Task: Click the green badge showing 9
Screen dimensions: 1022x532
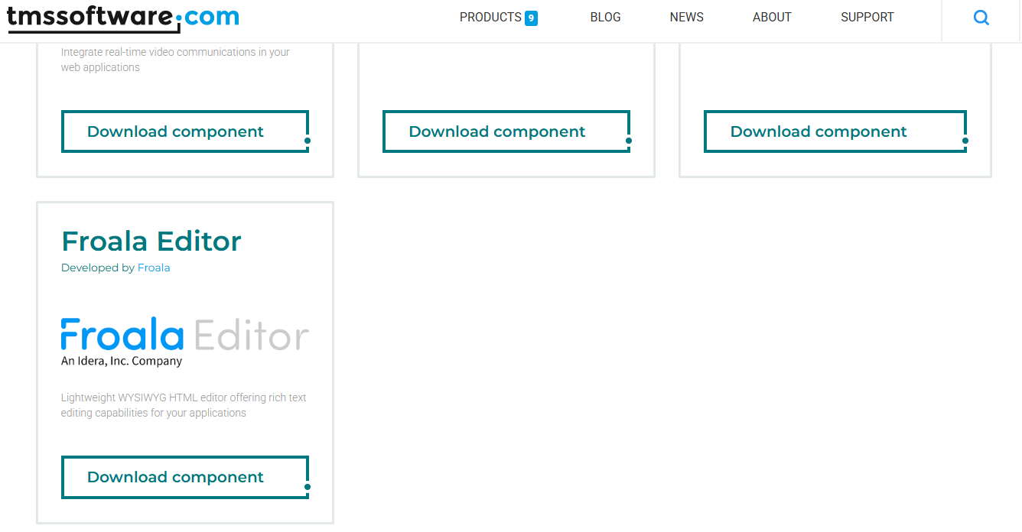Action: (532, 17)
